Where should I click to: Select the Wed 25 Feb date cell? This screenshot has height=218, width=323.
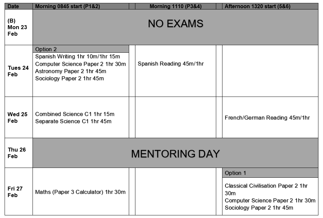tap(18, 118)
